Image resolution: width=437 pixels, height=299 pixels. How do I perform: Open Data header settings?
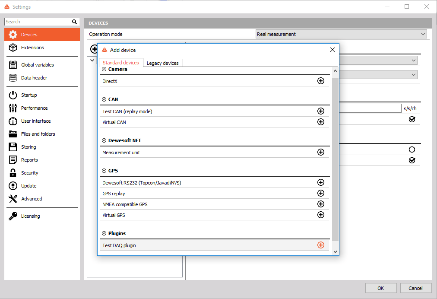(x=42, y=78)
